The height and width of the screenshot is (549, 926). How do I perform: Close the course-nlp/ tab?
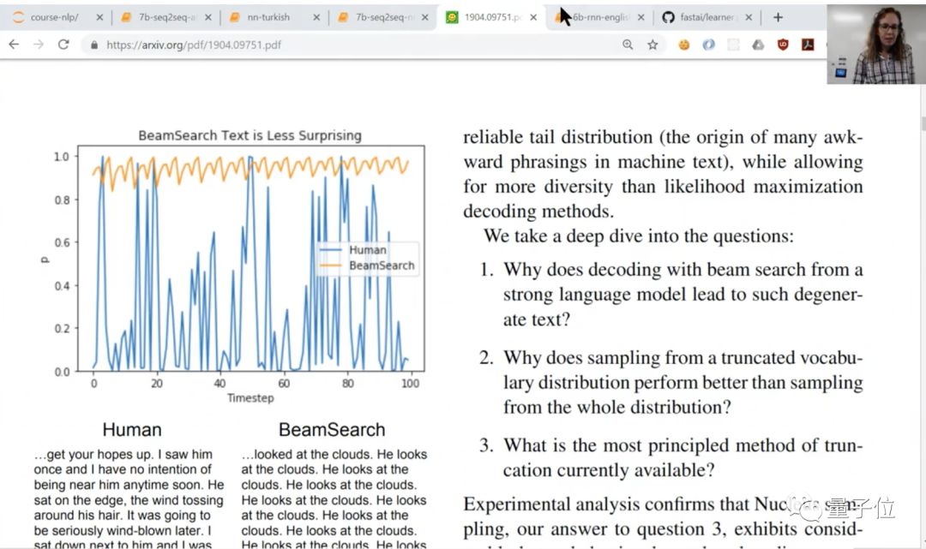point(99,18)
